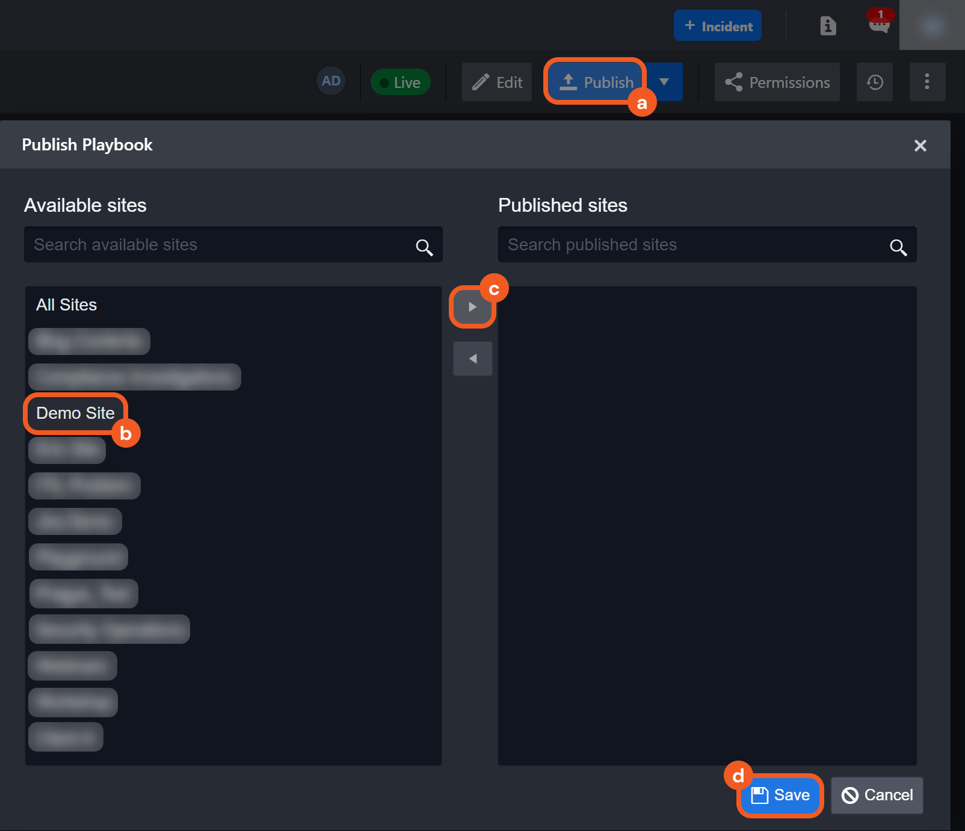Select All Sites in the list

point(66,305)
